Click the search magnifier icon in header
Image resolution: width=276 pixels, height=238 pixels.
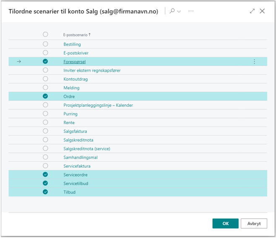[172, 11]
